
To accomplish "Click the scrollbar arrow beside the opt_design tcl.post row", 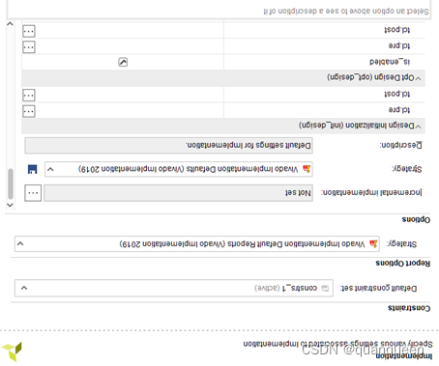I will point(10,24).
